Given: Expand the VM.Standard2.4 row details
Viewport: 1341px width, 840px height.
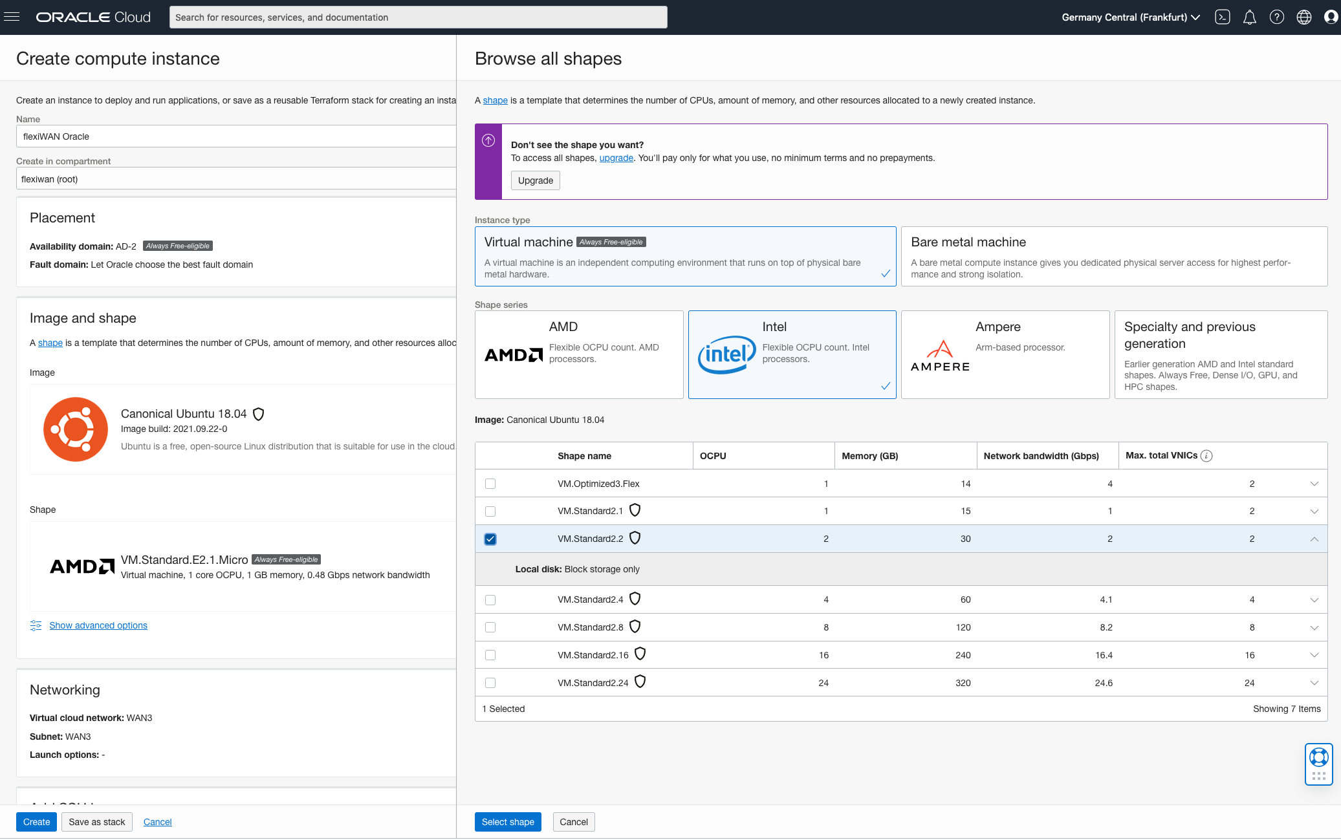Looking at the screenshot, I should [1314, 600].
